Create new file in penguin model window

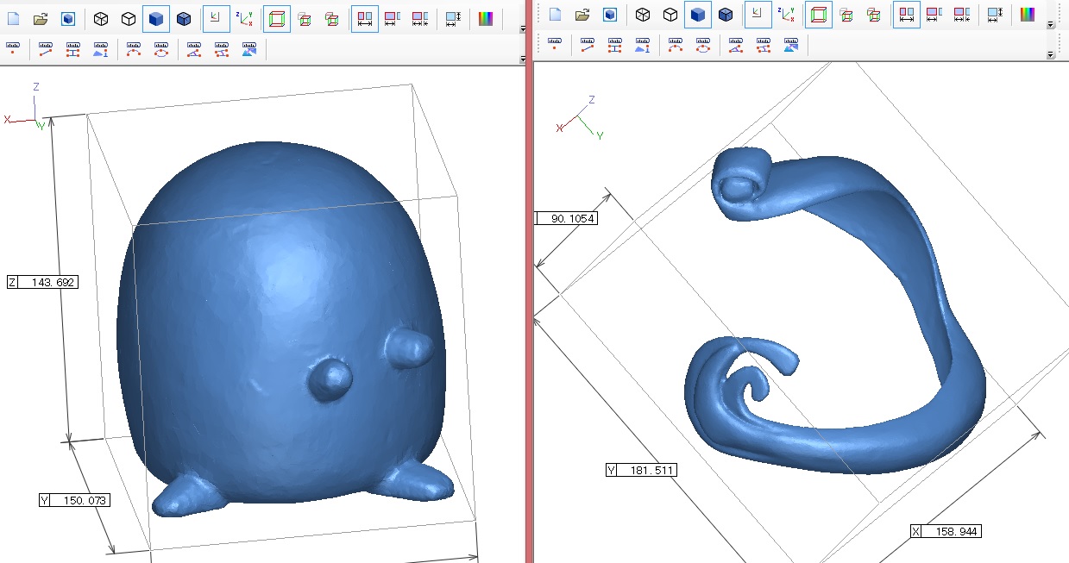pos(13,18)
